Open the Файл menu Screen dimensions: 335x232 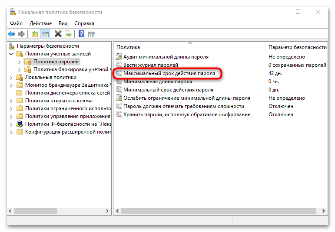16,23
